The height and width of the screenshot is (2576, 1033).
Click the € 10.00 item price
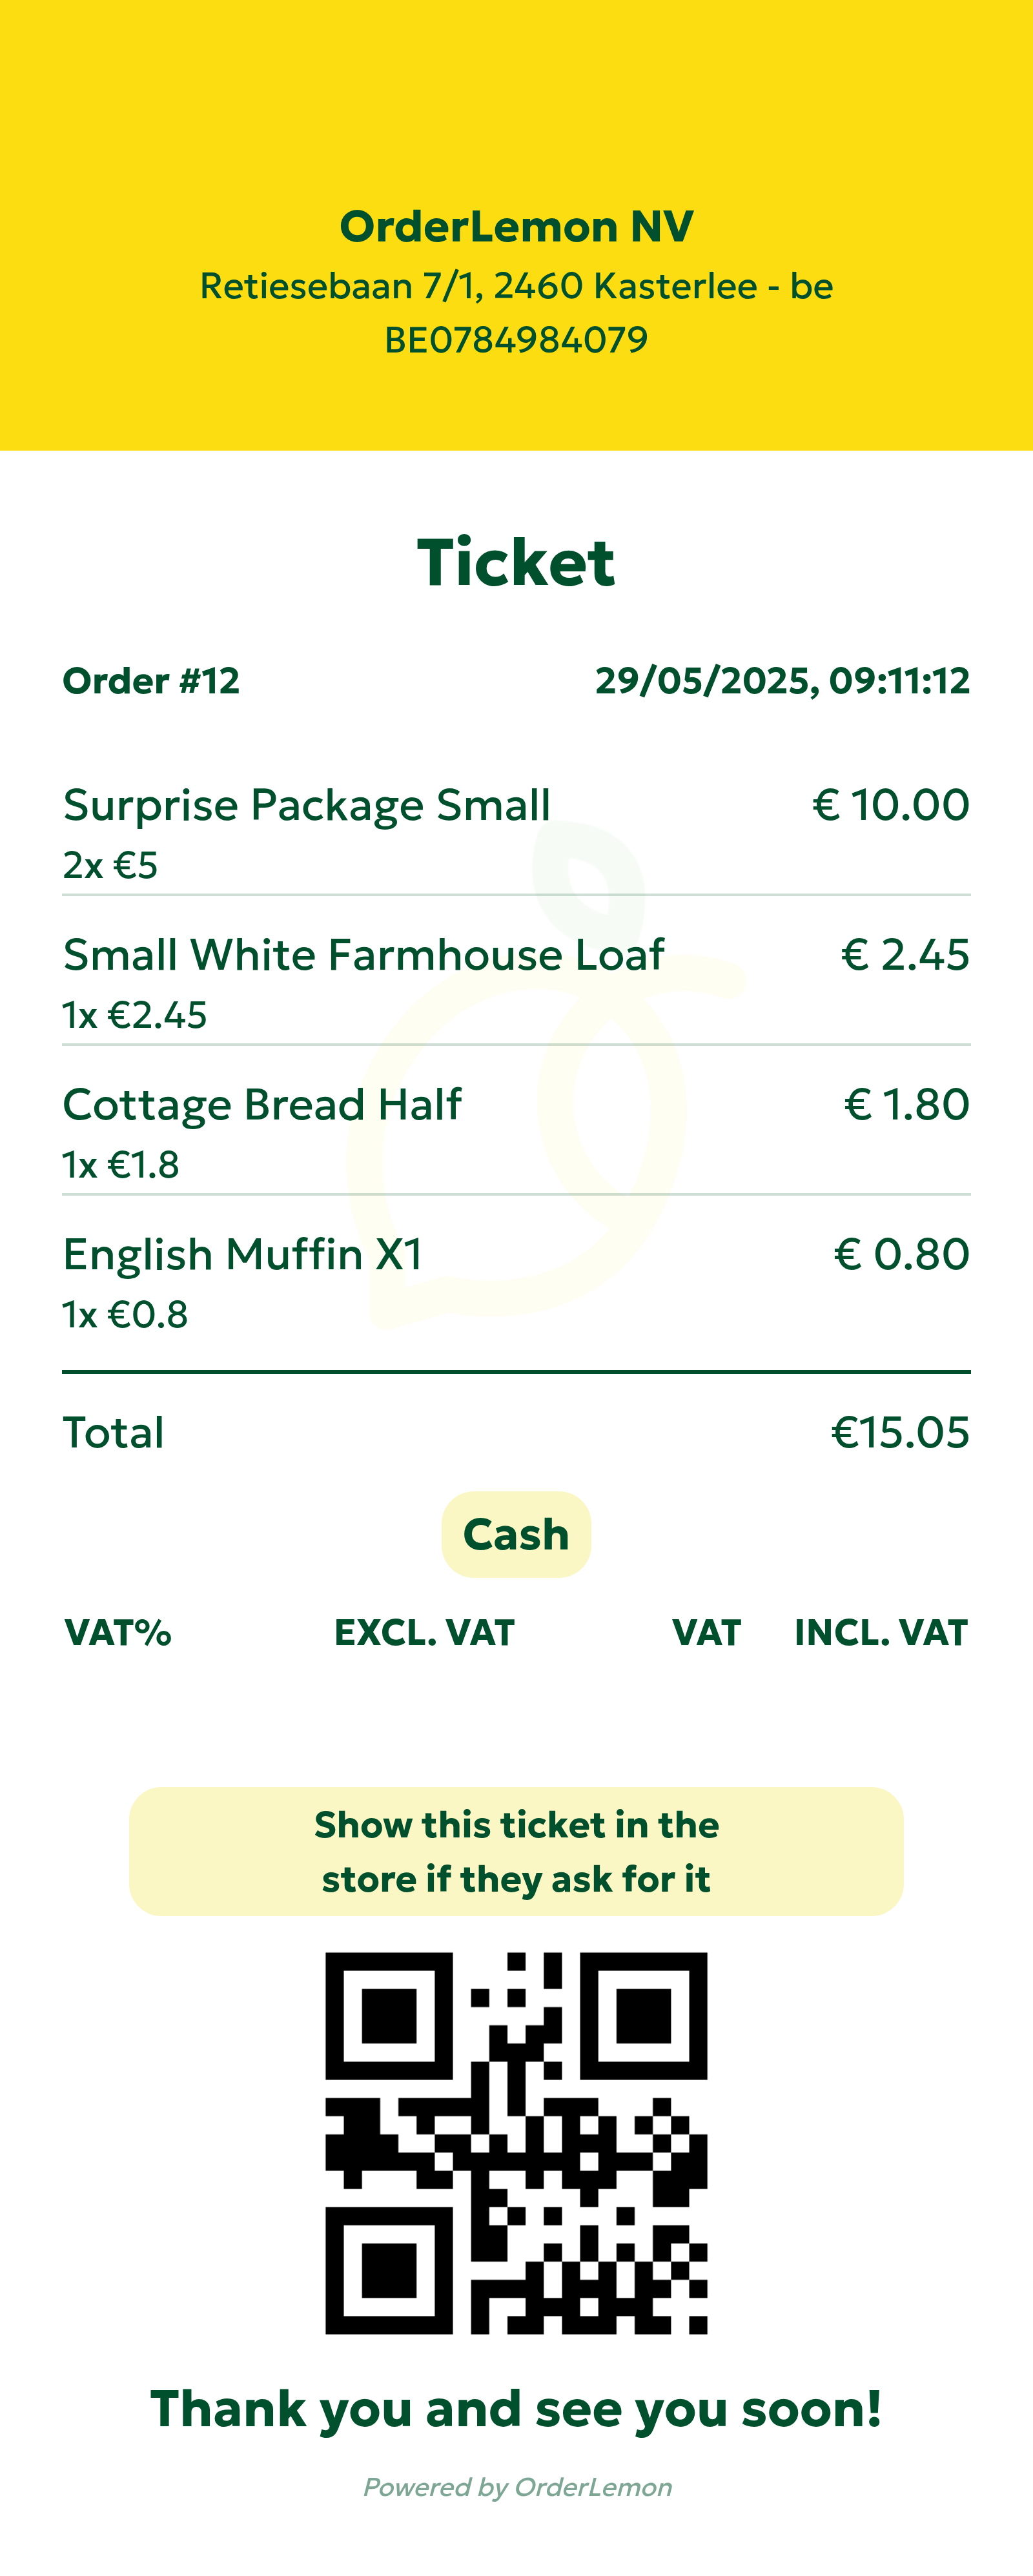890,805
